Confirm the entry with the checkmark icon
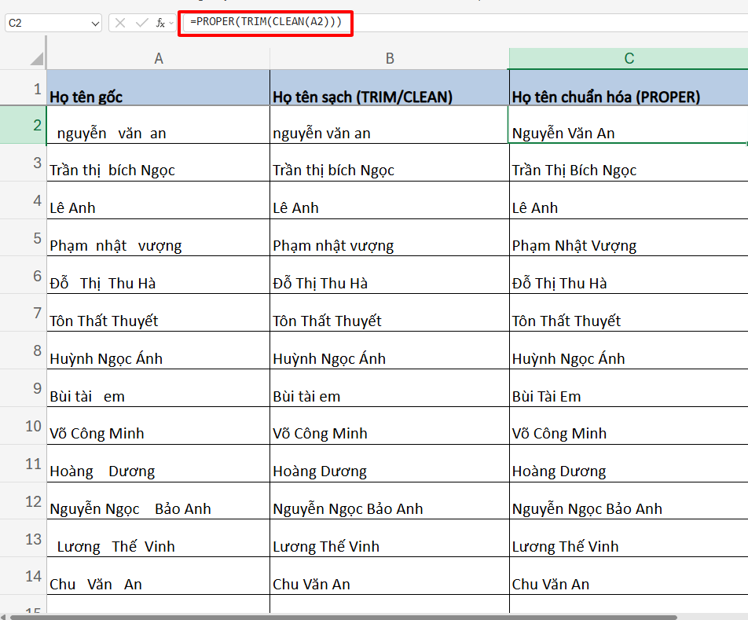This screenshot has width=748, height=620. pyautogui.click(x=141, y=23)
